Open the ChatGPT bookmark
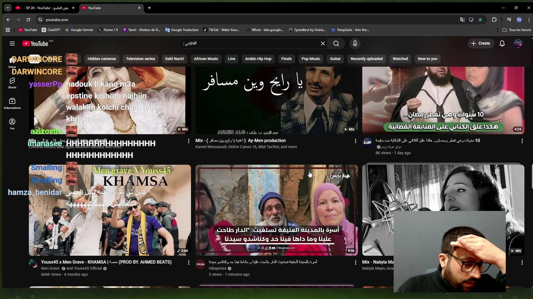The width and height of the screenshot is (533, 299). tap(51, 30)
